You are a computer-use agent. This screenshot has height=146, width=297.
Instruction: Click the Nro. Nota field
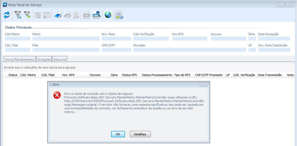(116, 39)
